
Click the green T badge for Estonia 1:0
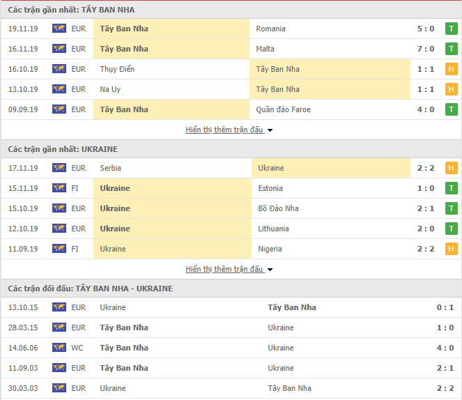451,188
